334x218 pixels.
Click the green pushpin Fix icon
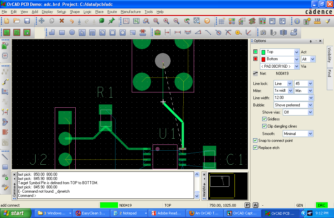(112, 21)
